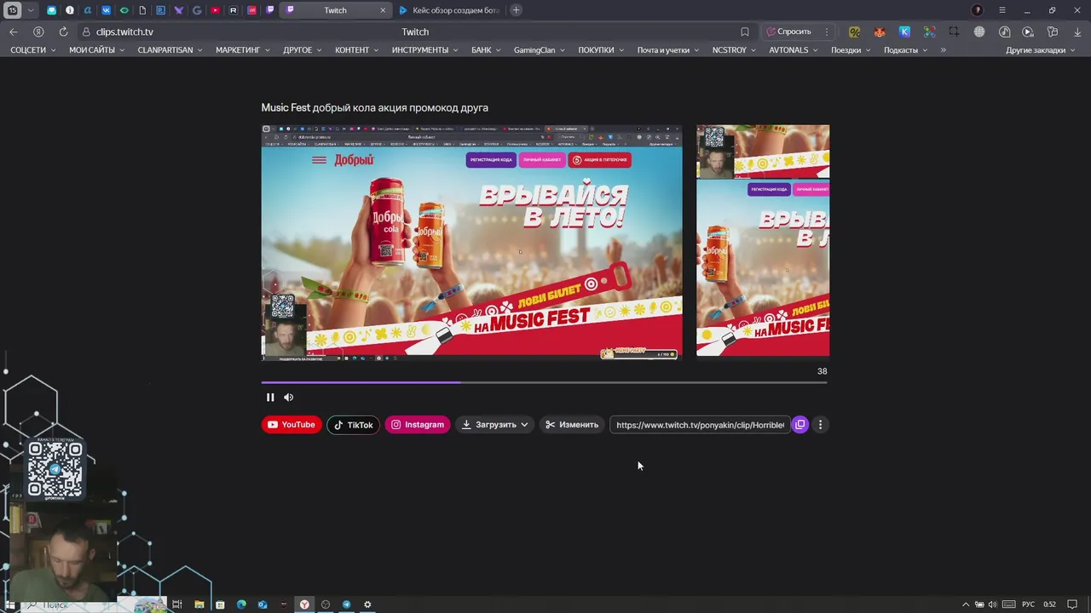Open the browser profile avatar

click(x=978, y=10)
